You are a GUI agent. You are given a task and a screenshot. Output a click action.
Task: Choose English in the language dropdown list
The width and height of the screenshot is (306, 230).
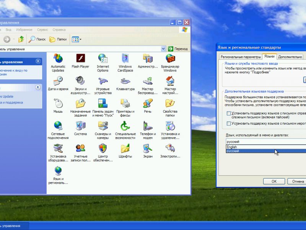(266, 147)
